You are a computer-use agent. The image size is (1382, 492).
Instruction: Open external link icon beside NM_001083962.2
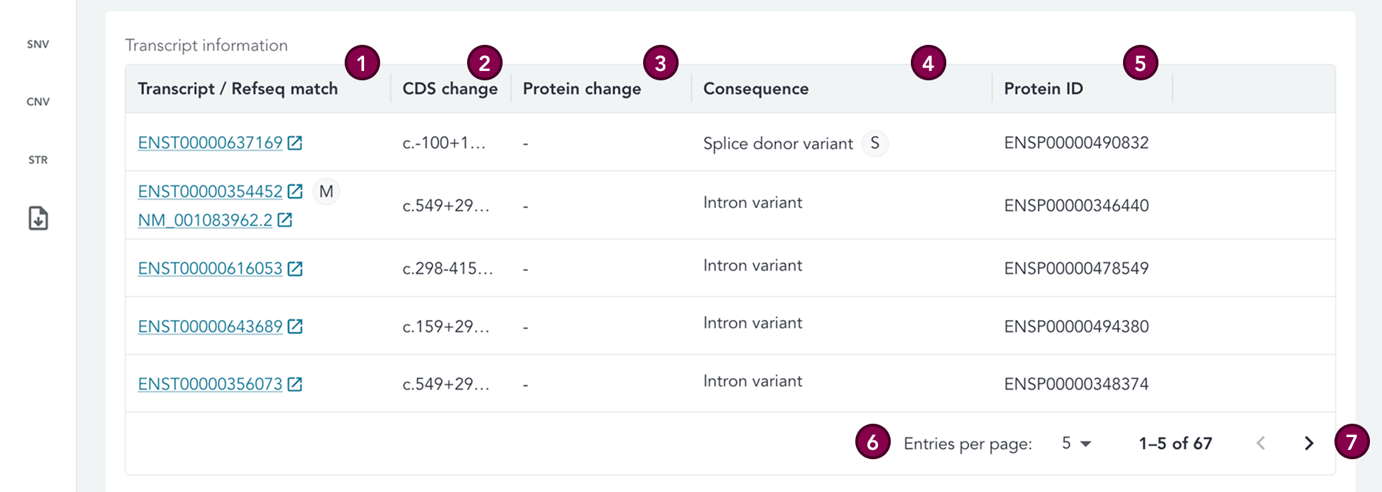(x=285, y=220)
